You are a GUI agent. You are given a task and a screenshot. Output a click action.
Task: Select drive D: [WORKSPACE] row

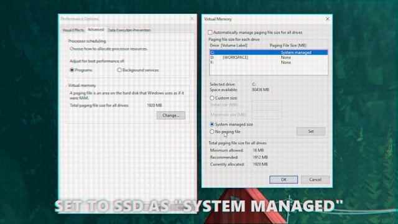(x=269, y=57)
